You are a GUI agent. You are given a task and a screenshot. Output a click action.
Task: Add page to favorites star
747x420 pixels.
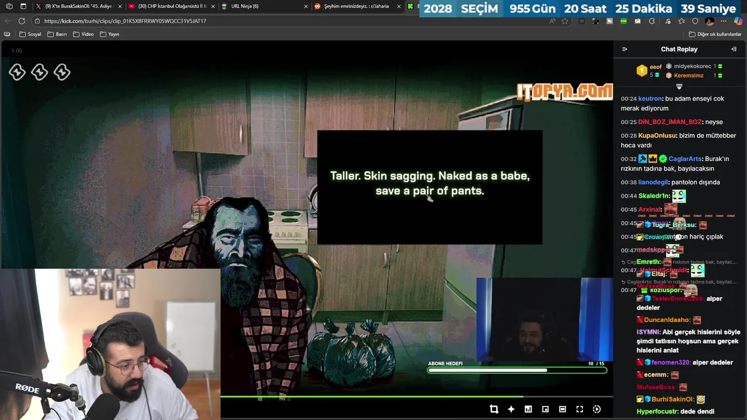point(565,21)
